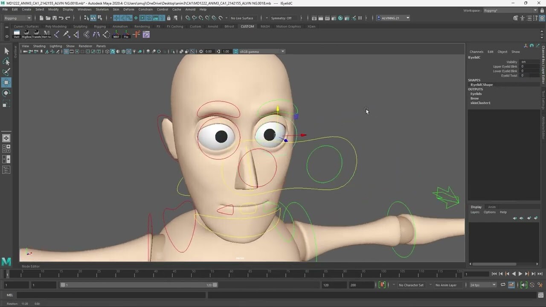Switch to the Animation shelf tab
The image size is (546, 307).
(x=119, y=26)
